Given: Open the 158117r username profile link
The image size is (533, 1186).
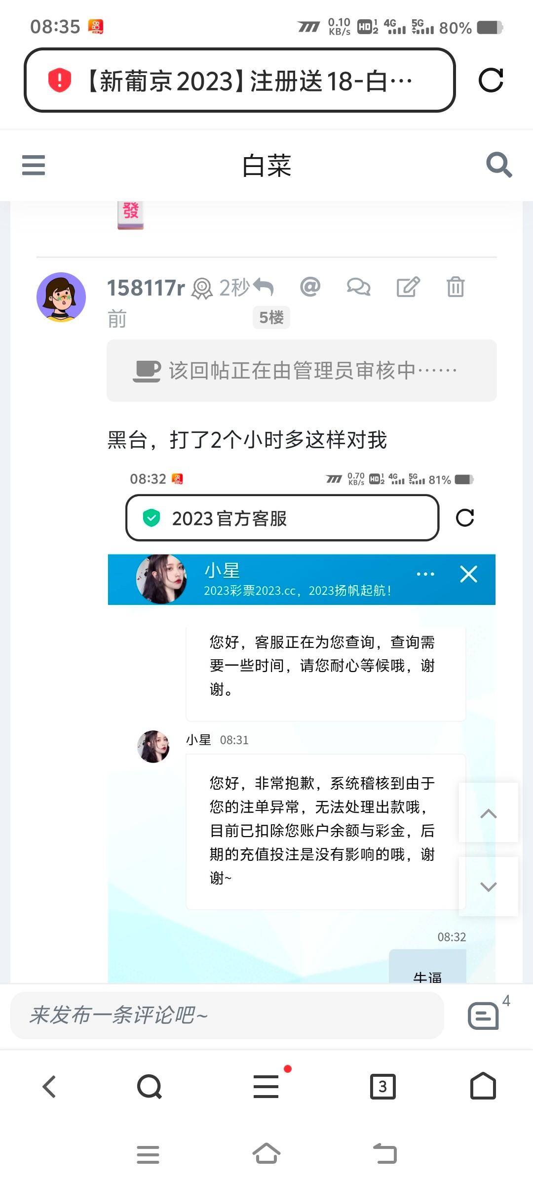Looking at the screenshot, I should point(146,288).
